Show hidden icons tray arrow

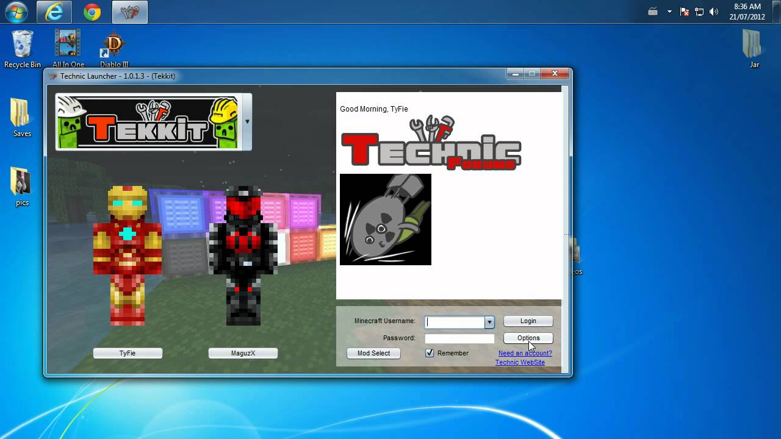669,12
